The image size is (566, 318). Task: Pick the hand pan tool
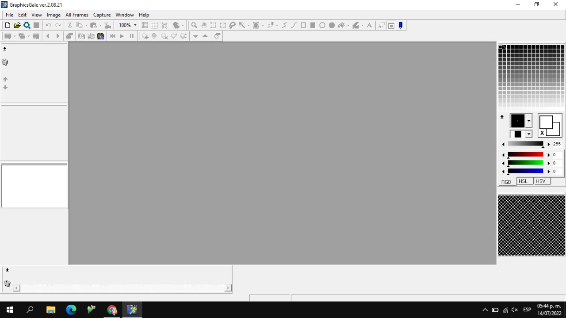[x=203, y=26]
